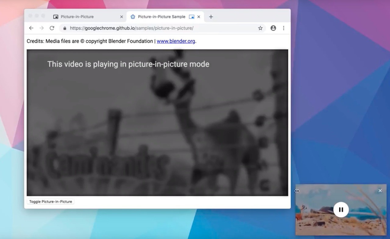Close the first Picture-in-Picture tab
Image resolution: width=390 pixels, height=239 pixels.
(122, 17)
